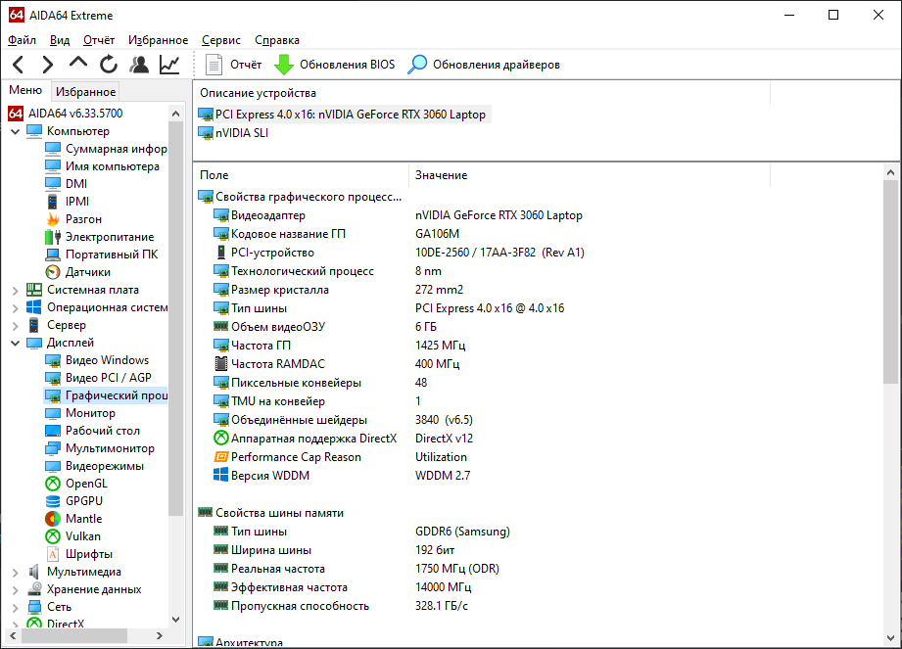Click the Отчёт report toolbar button
This screenshot has height=649, width=902.
233,65
